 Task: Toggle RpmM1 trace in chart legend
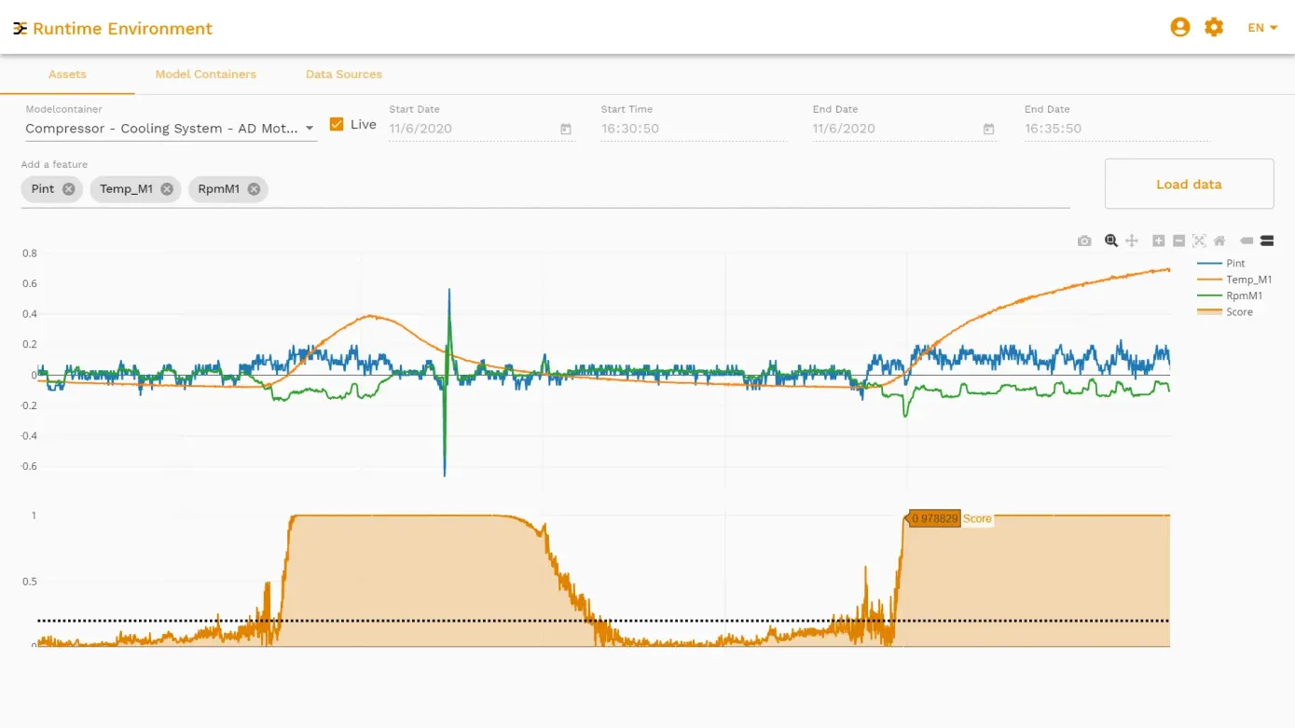pos(1244,295)
